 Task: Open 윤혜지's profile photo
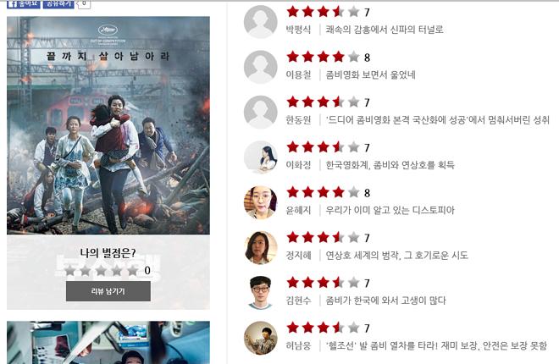click(x=261, y=202)
